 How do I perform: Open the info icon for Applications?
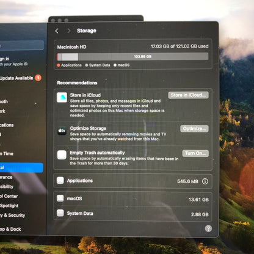pos(205,181)
